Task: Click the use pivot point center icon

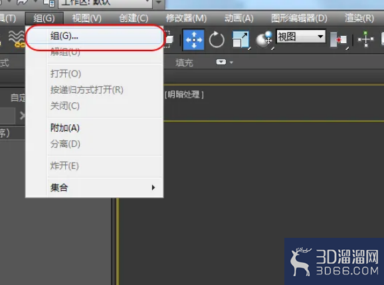Action: pyautogui.click(x=339, y=40)
